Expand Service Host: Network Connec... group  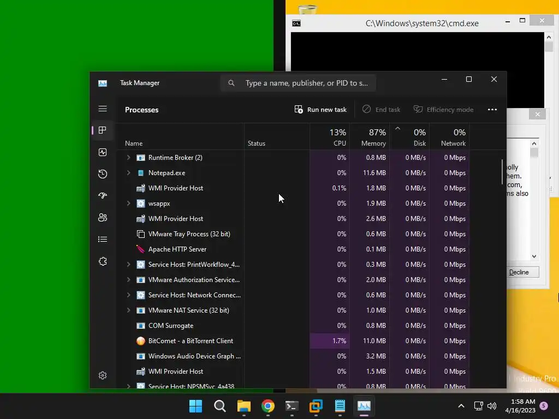coord(128,295)
